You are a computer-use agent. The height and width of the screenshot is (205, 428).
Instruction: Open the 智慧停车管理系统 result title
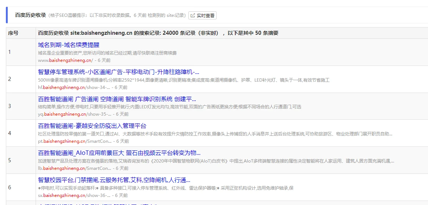(x=119, y=72)
